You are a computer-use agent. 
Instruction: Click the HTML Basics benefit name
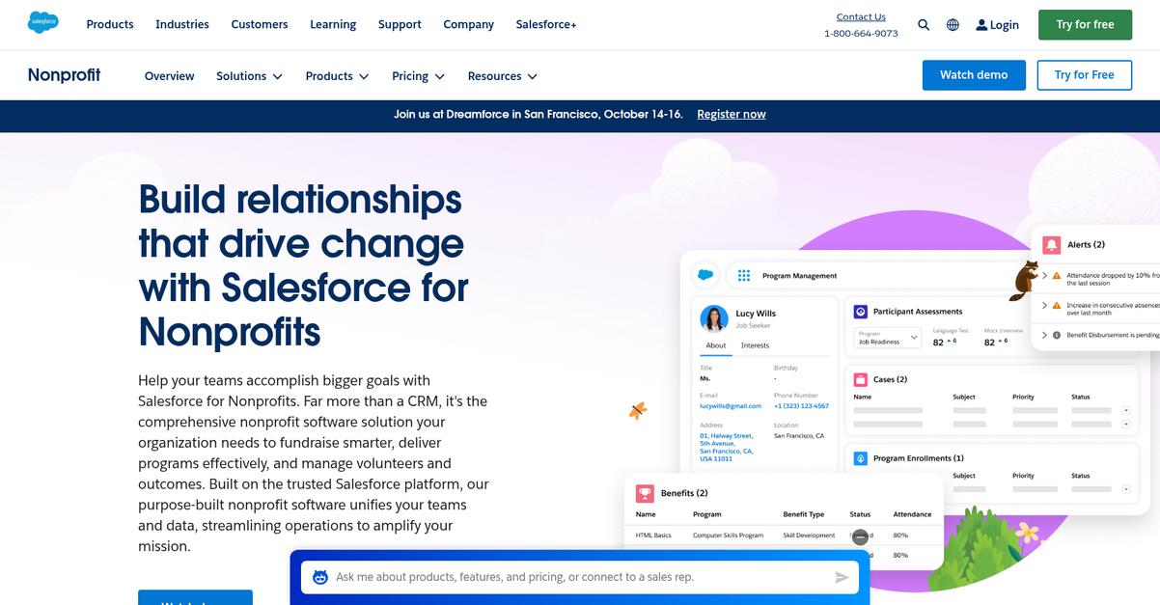pyautogui.click(x=653, y=535)
